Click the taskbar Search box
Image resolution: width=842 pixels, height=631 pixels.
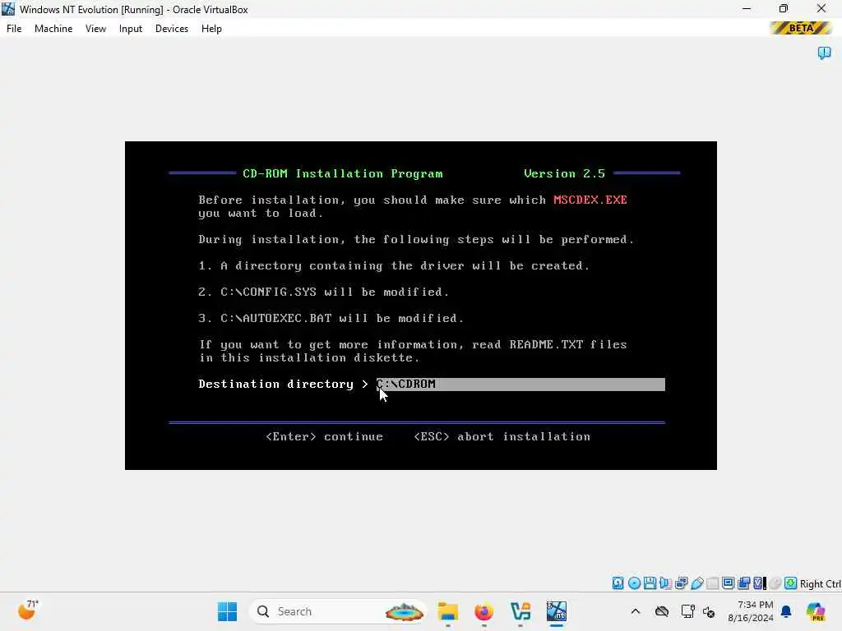pos(338,611)
